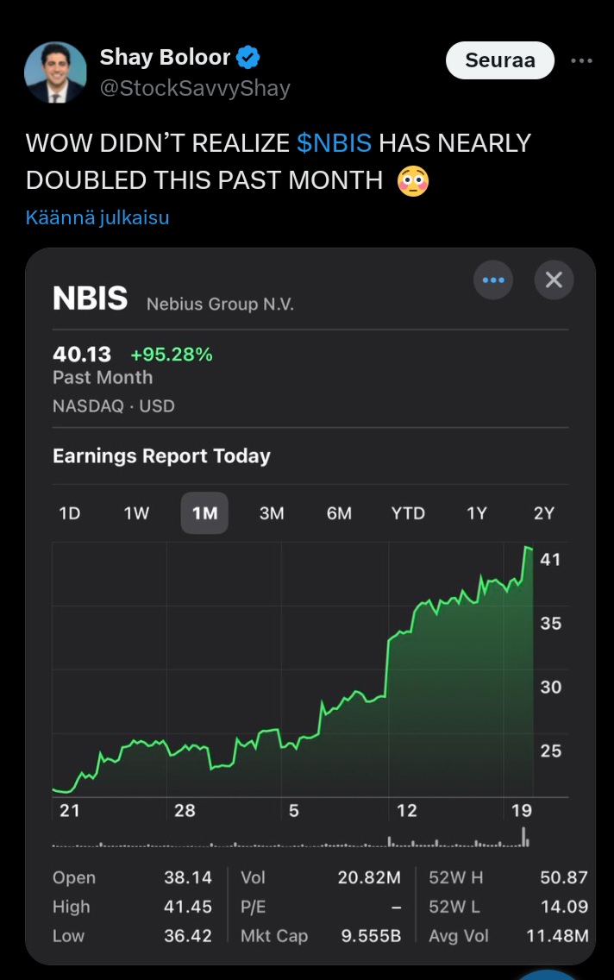Show the 2Y chart range

(x=544, y=513)
